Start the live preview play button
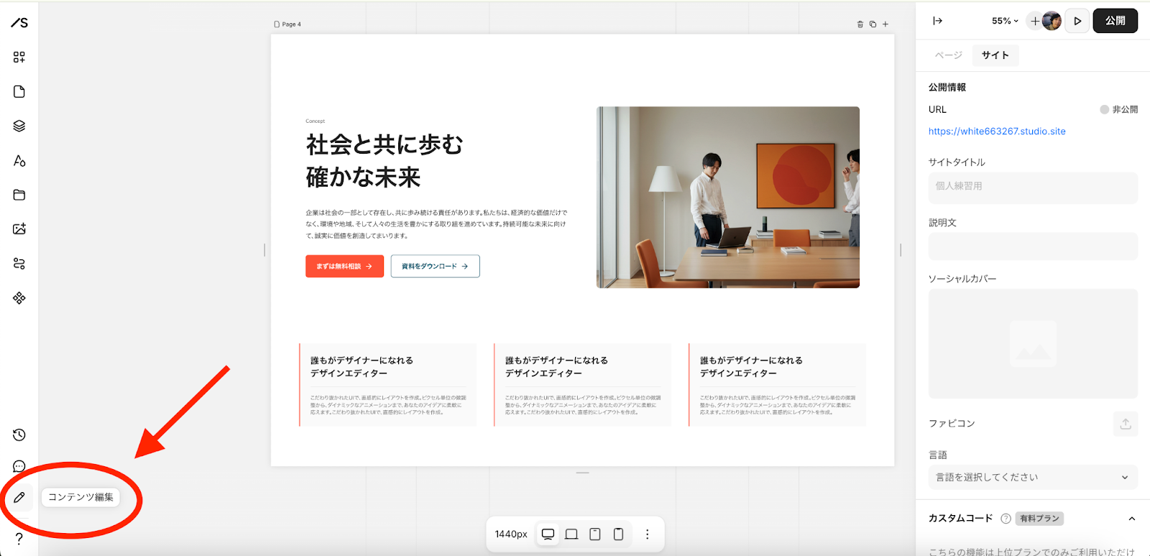 (x=1077, y=21)
